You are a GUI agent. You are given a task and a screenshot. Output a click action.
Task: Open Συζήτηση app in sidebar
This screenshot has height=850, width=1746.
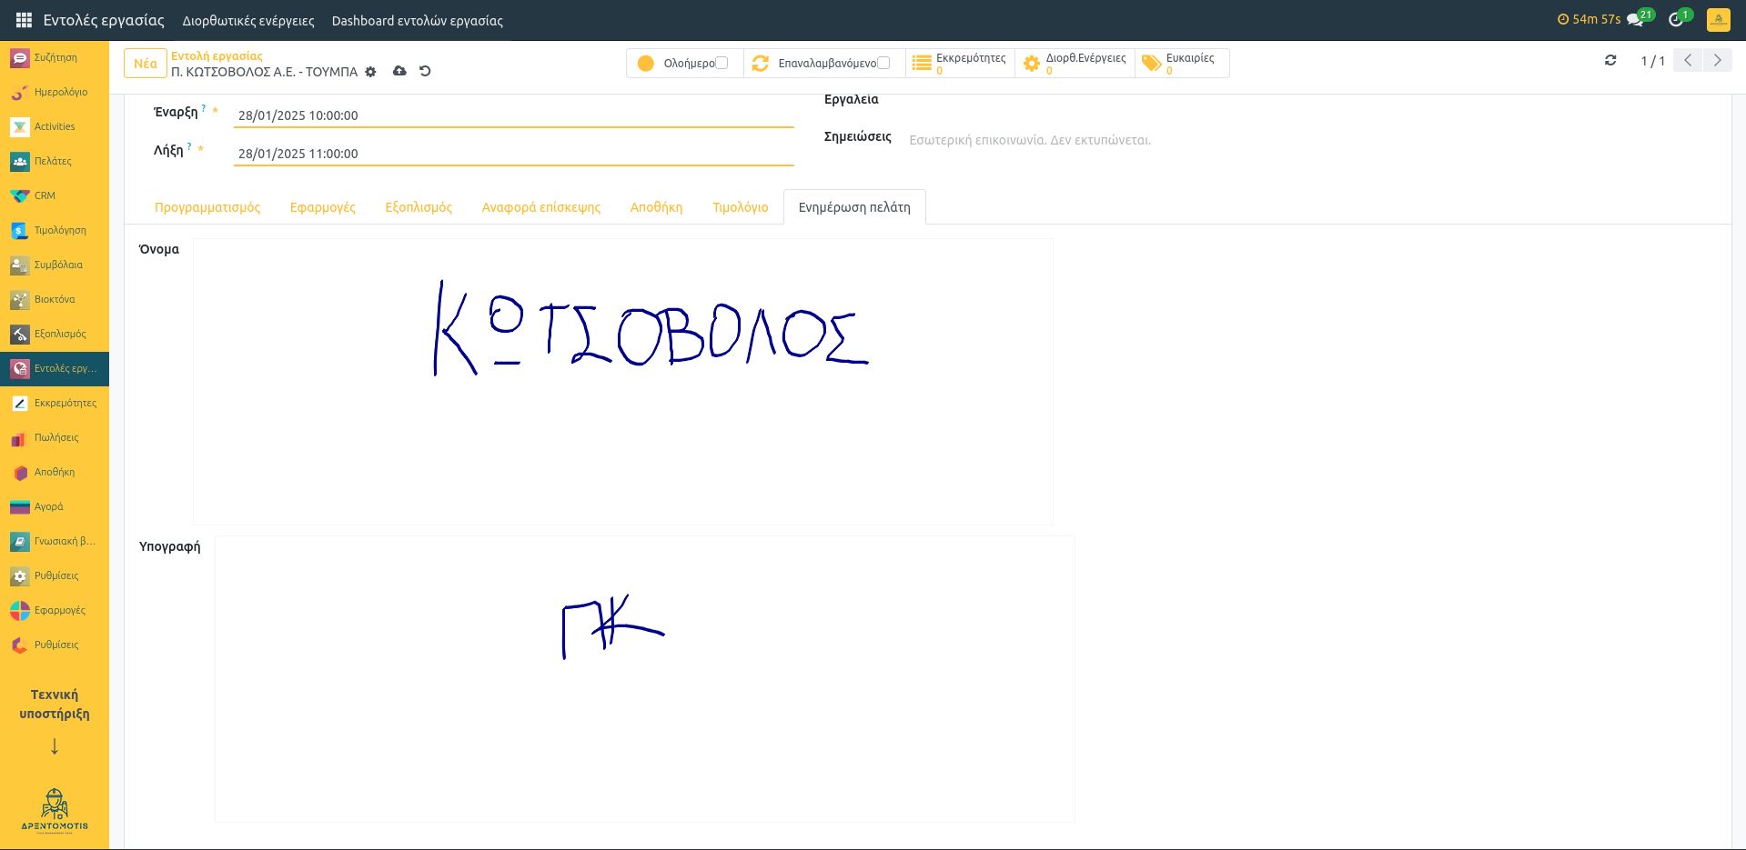(x=55, y=57)
